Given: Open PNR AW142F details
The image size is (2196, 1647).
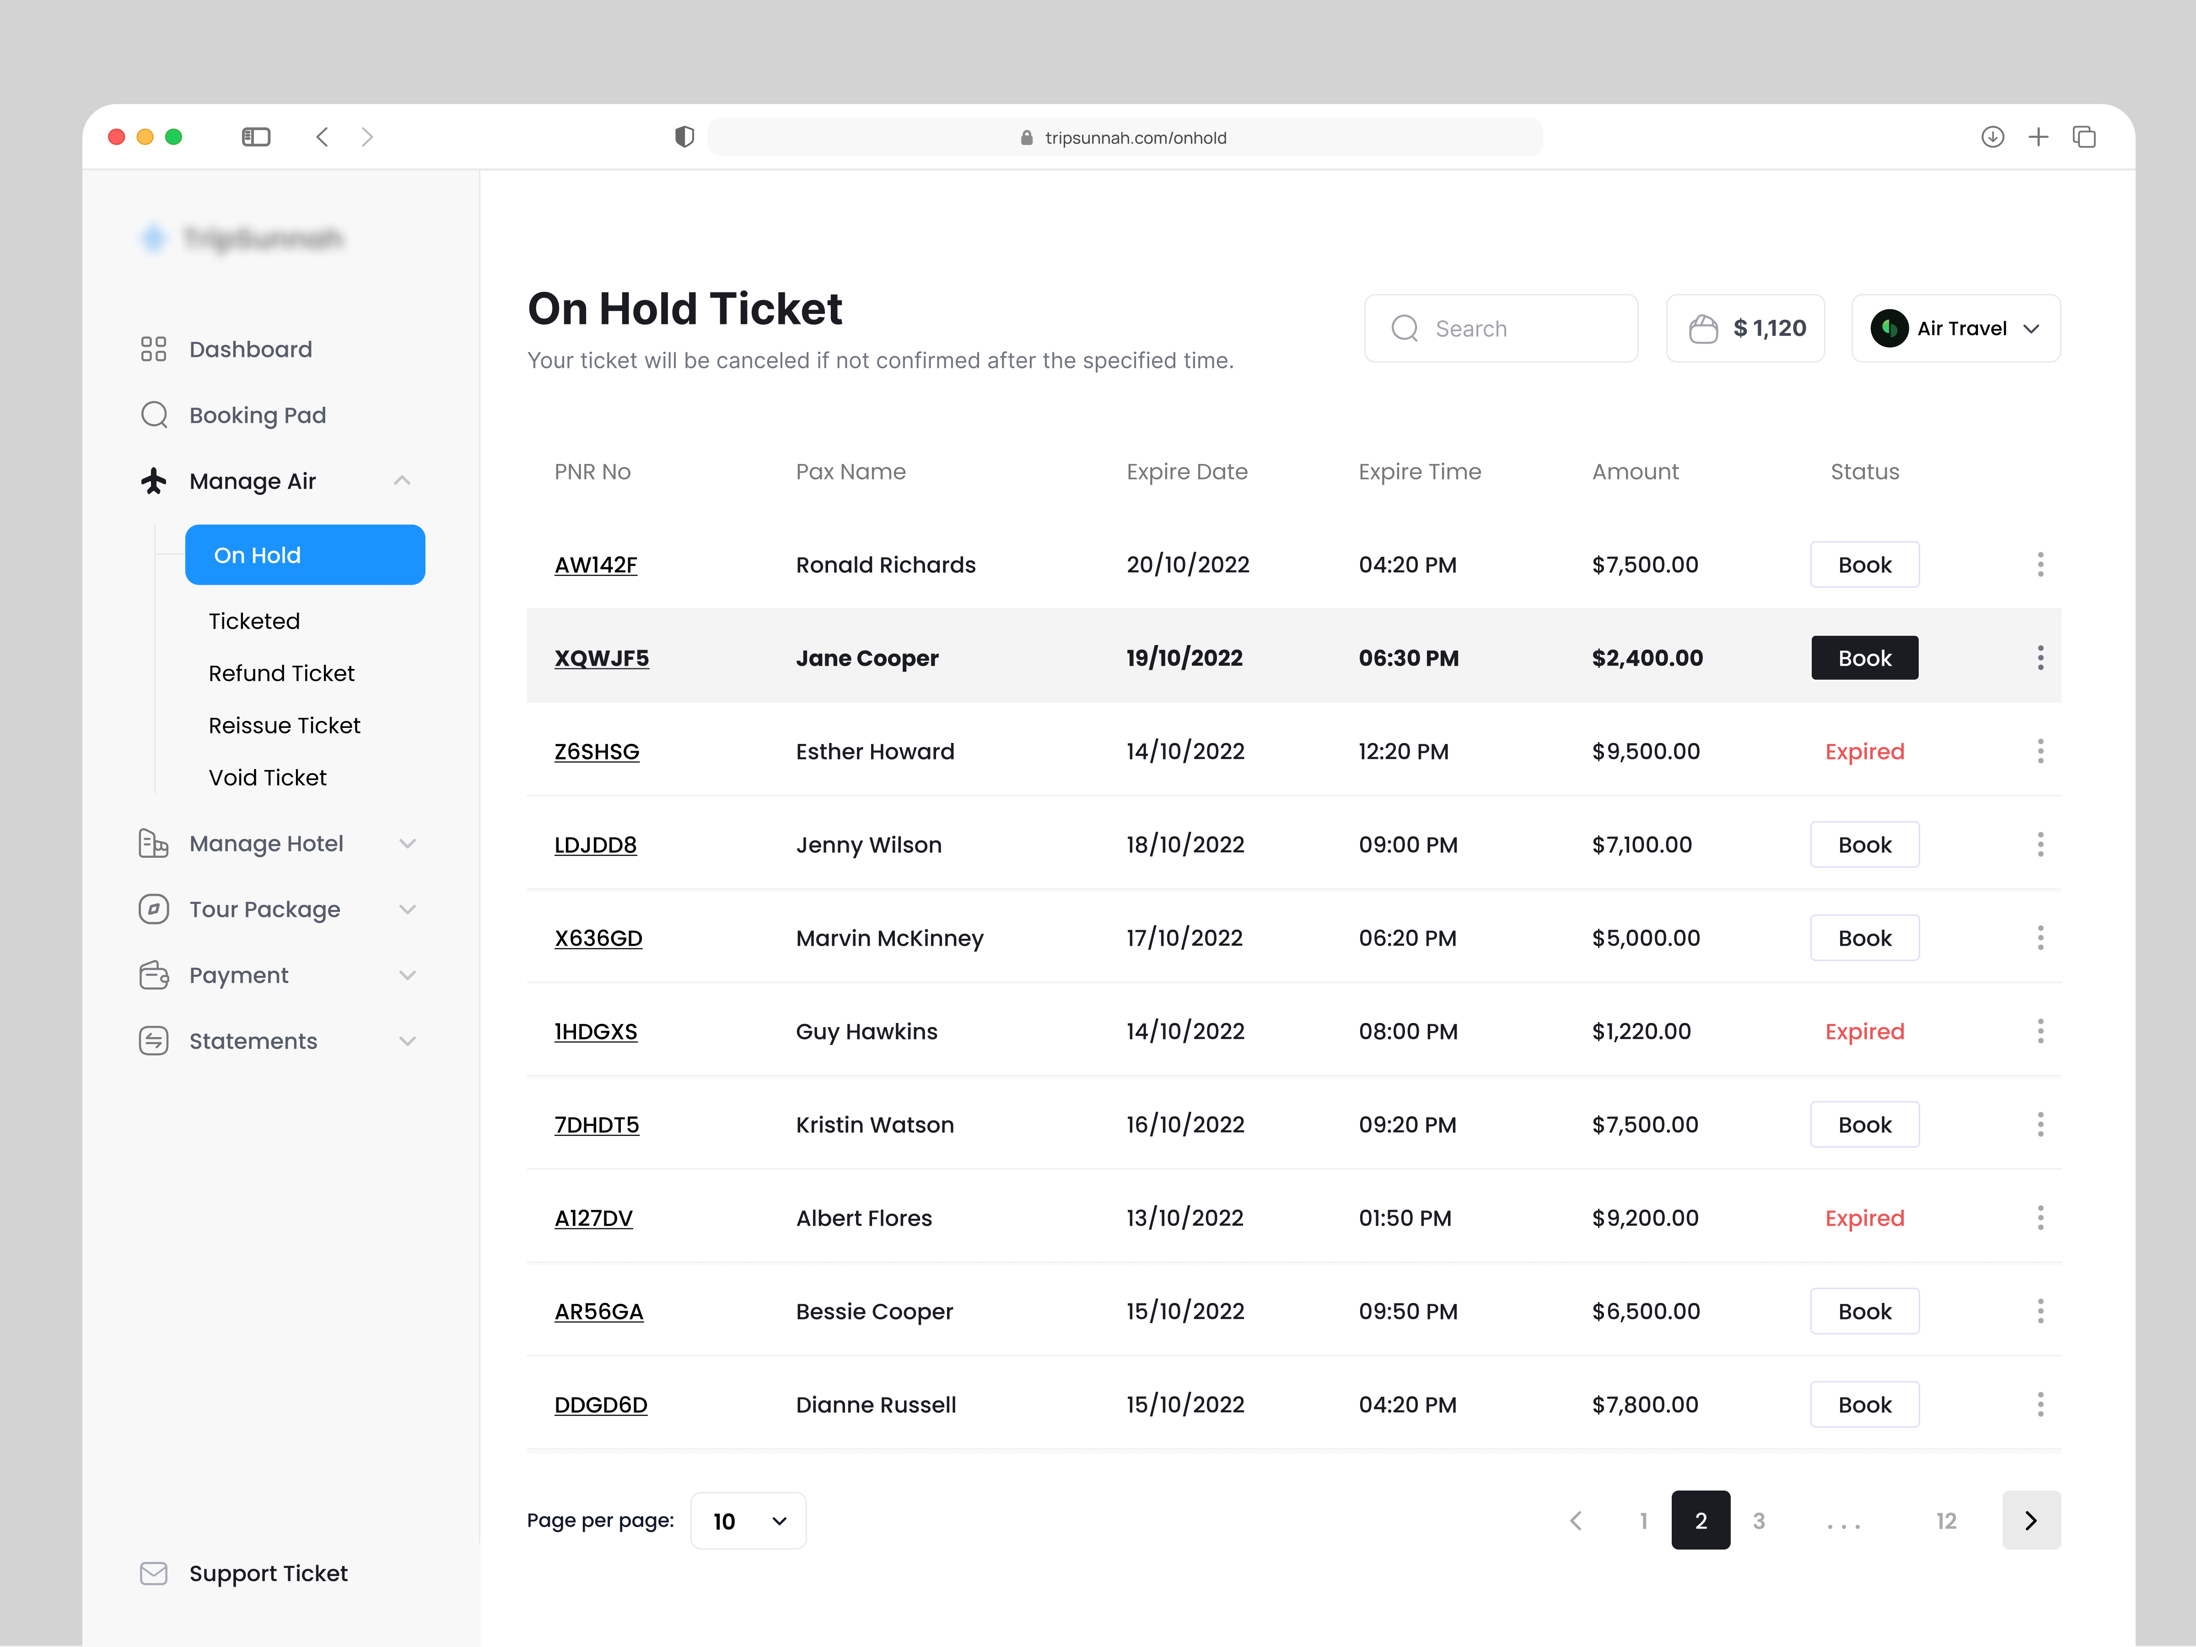Looking at the screenshot, I should (x=596, y=564).
